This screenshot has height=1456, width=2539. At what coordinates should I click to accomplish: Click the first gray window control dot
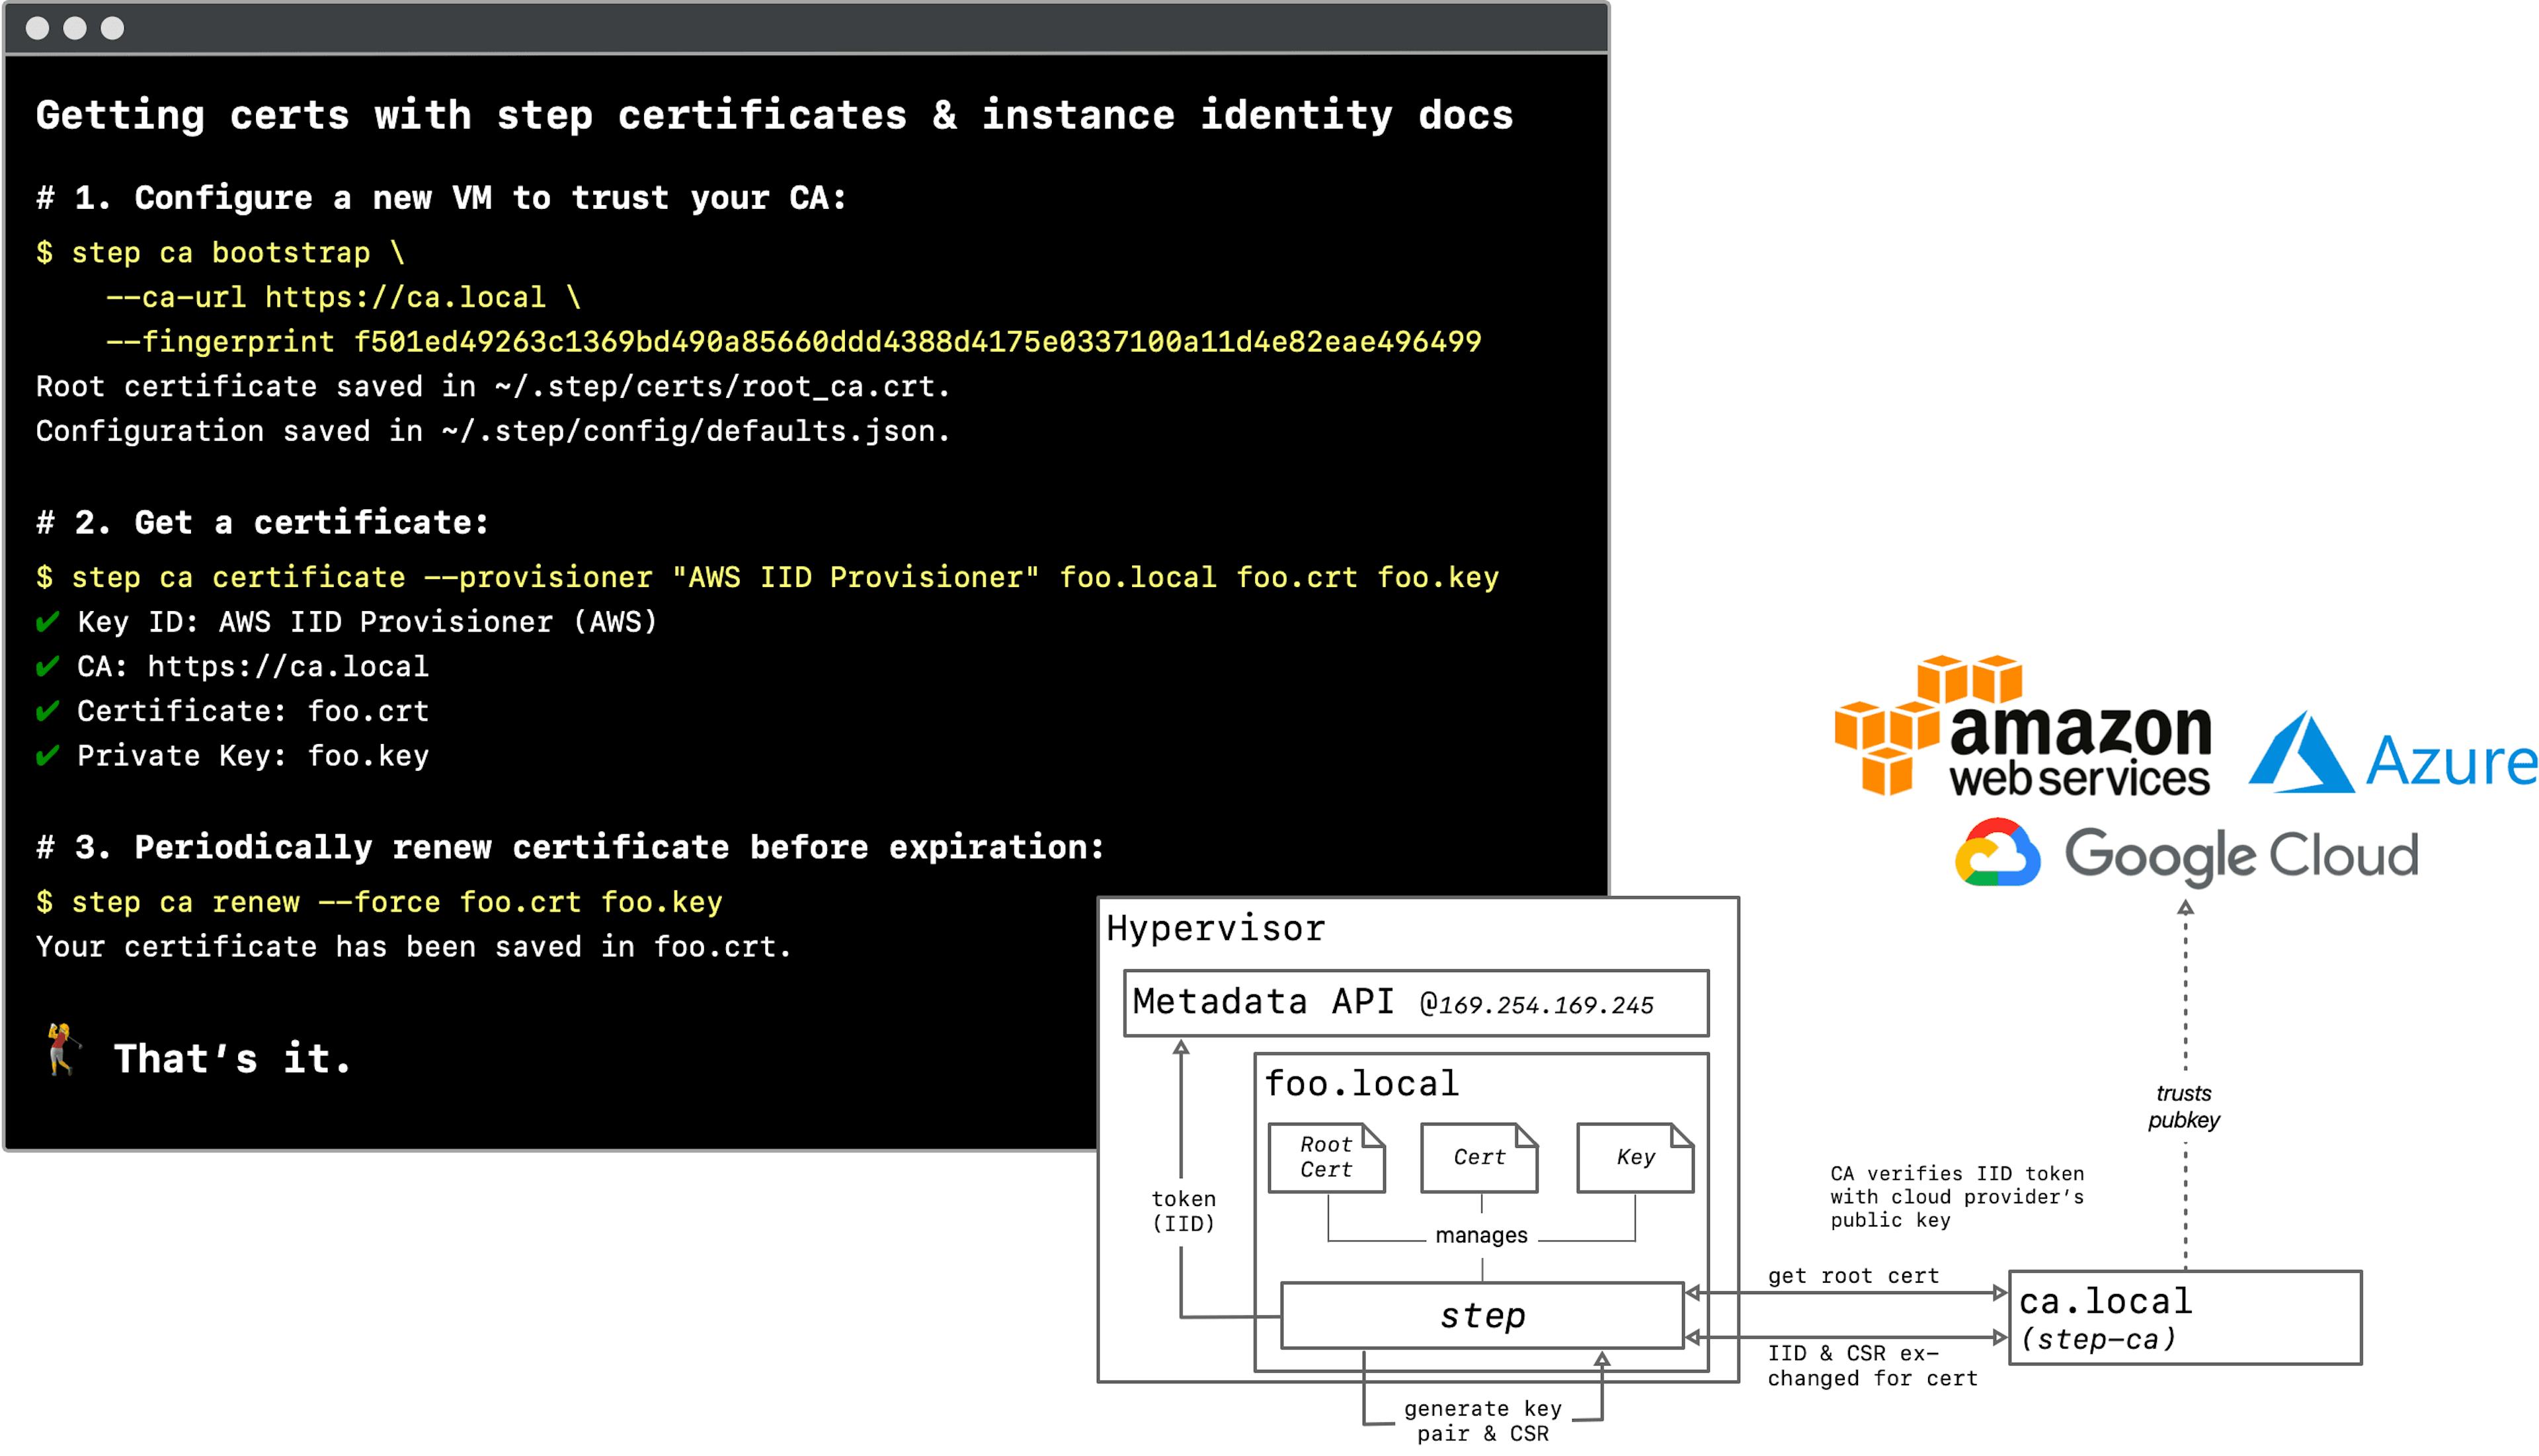click(37, 28)
